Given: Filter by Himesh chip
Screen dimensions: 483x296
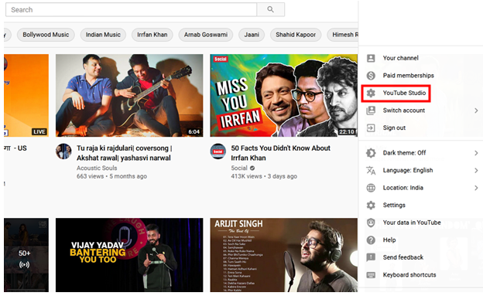Looking at the screenshot, I should (x=343, y=35).
